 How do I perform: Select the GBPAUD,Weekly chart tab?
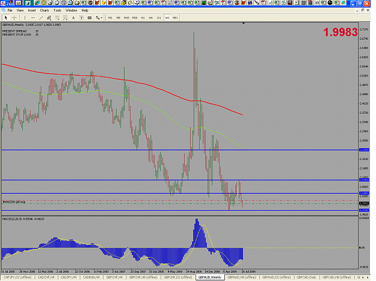click(x=210, y=277)
